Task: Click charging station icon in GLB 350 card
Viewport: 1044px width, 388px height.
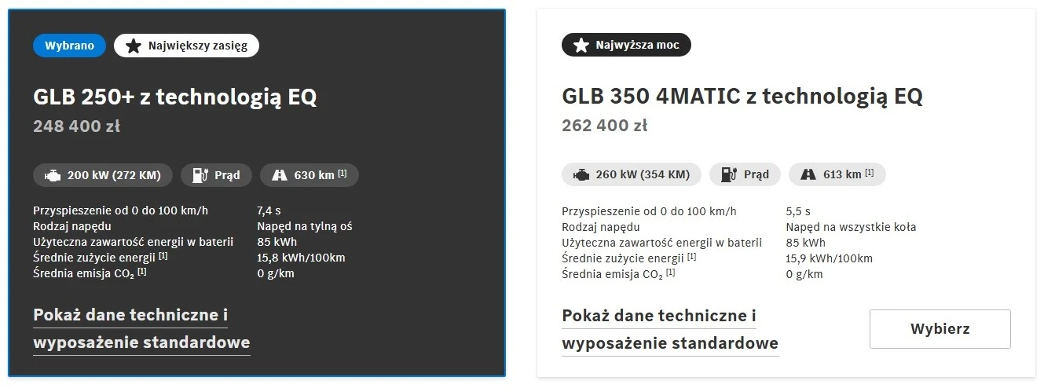Action: coord(728,175)
